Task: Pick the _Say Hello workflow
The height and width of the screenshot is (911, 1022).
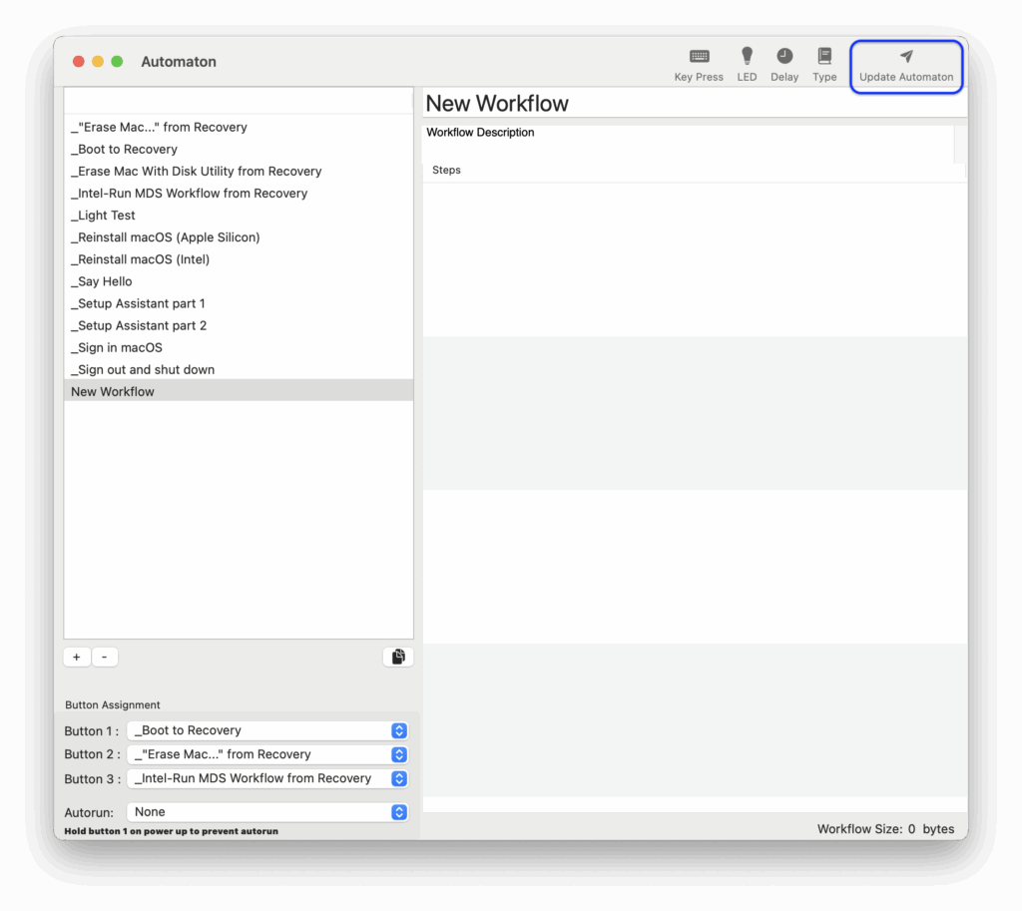Action: [239, 281]
